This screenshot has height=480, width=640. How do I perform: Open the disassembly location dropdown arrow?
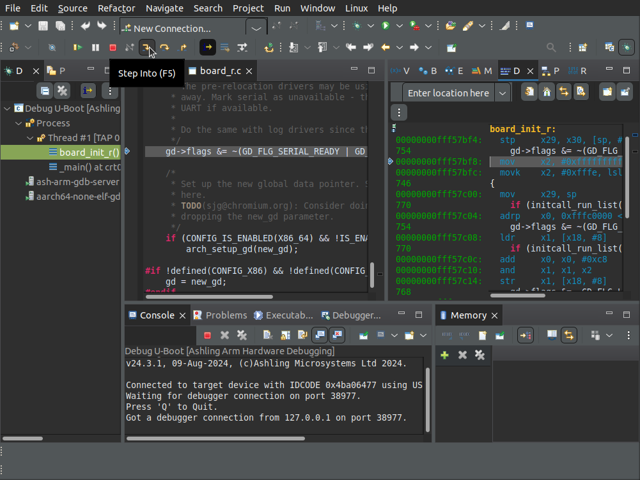(503, 93)
